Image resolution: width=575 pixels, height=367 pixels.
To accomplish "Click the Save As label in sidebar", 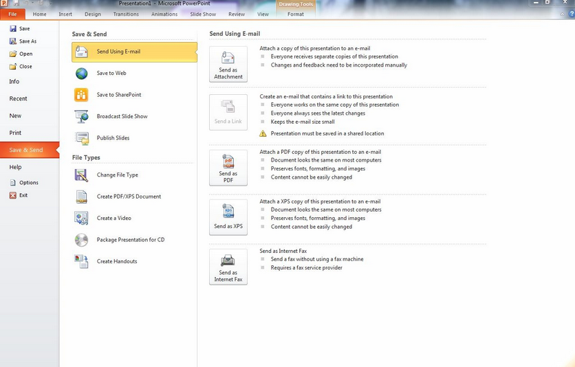I will (x=28, y=41).
